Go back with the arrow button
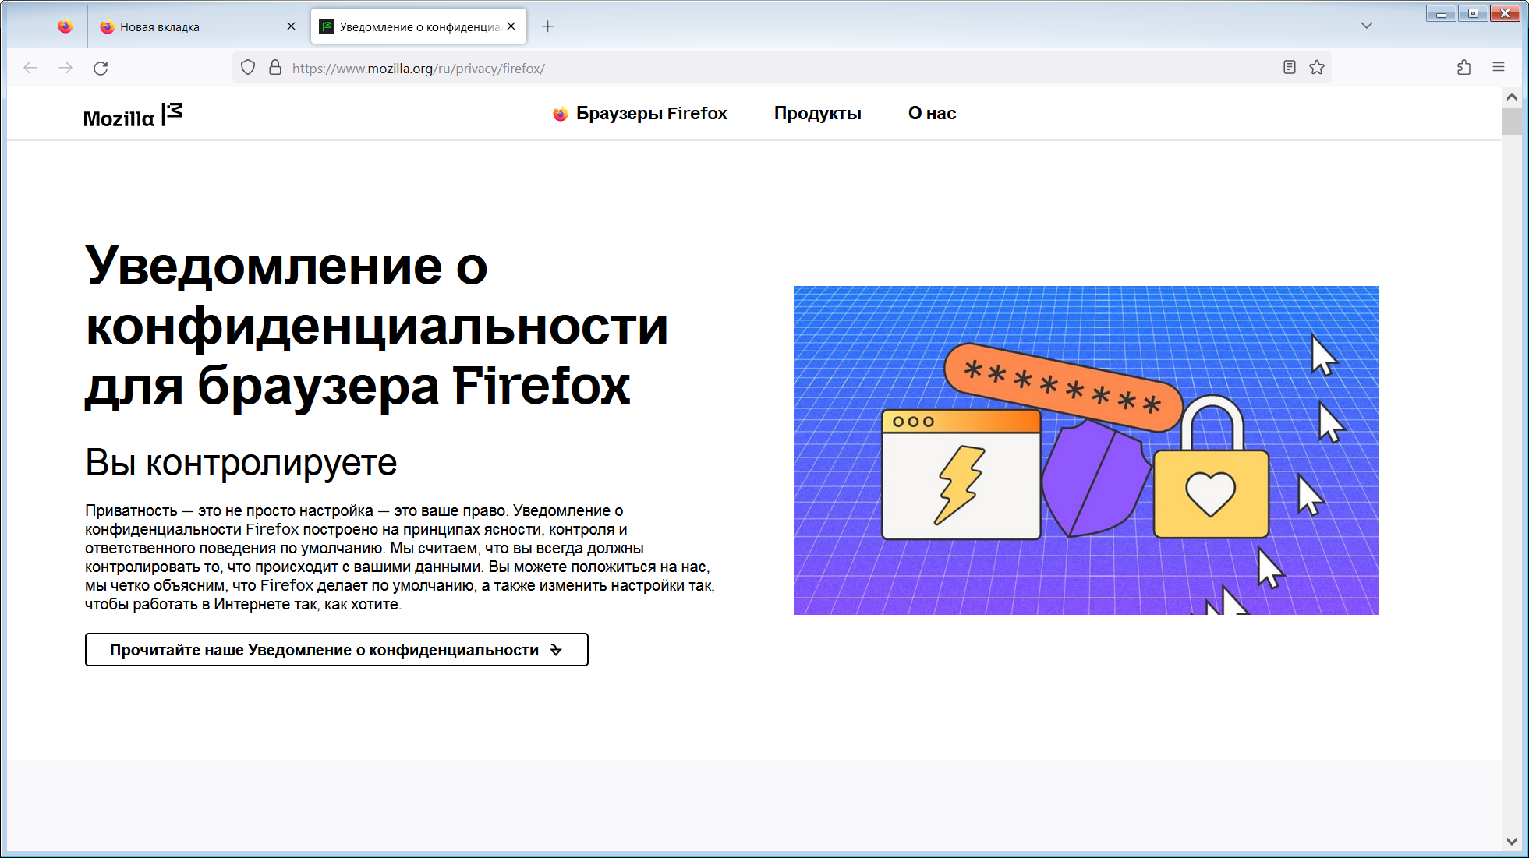 (30, 69)
